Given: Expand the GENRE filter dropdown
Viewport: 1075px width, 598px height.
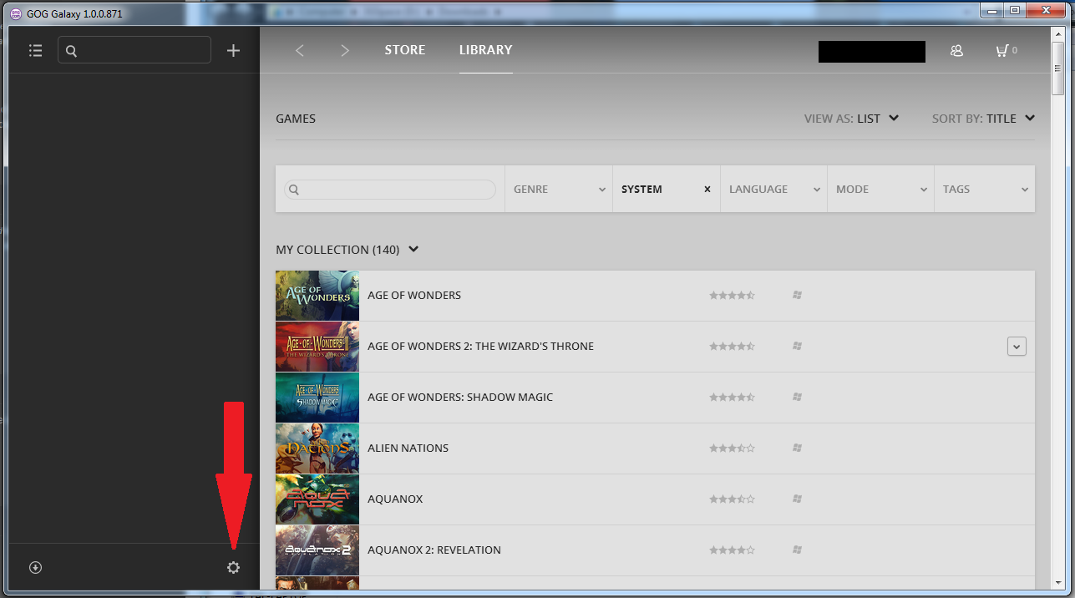Looking at the screenshot, I should coord(559,190).
